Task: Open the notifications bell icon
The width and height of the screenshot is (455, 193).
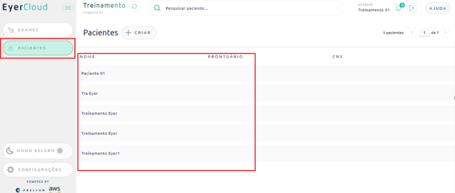Action: (x=398, y=8)
